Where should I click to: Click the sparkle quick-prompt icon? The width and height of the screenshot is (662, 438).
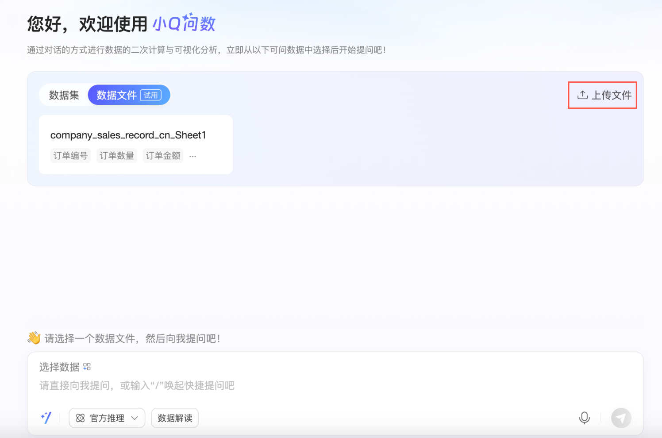(46, 418)
